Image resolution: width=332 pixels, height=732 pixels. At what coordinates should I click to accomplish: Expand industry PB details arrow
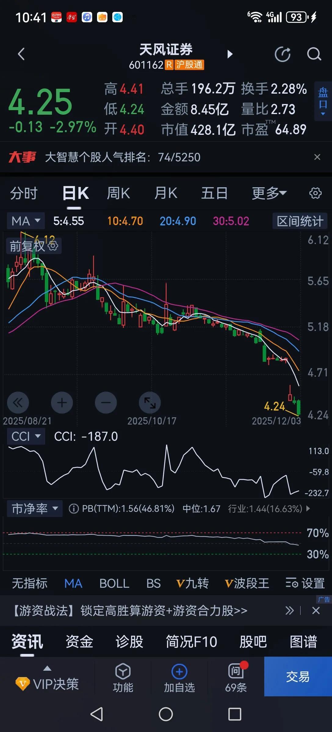pyautogui.click(x=308, y=508)
